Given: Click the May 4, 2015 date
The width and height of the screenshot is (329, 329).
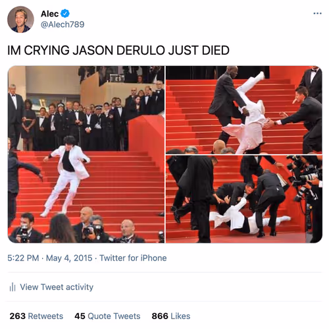Looking at the screenshot, I should tap(69, 258).
